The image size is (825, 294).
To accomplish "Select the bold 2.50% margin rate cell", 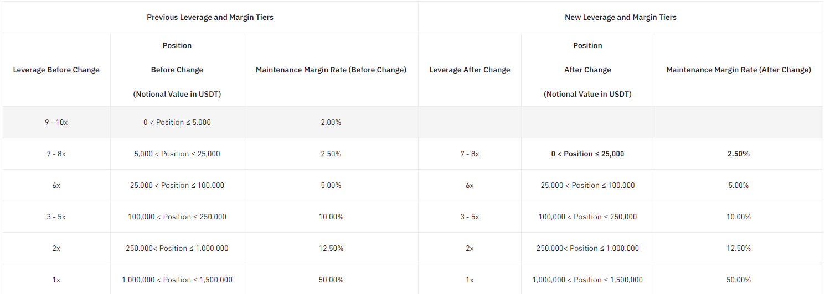I will [x=738, y=154].
